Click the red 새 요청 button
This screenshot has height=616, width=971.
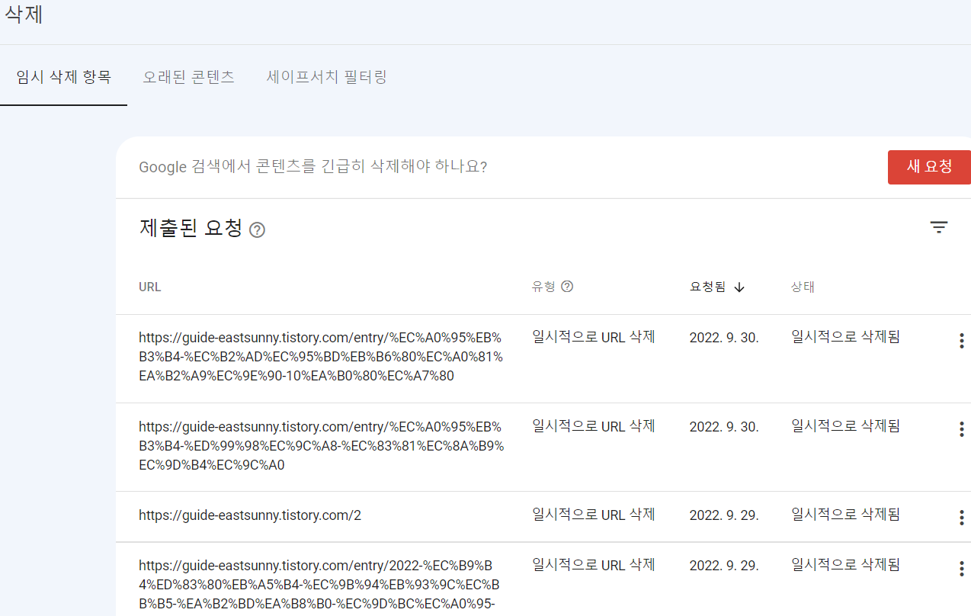tap(929, 167)
